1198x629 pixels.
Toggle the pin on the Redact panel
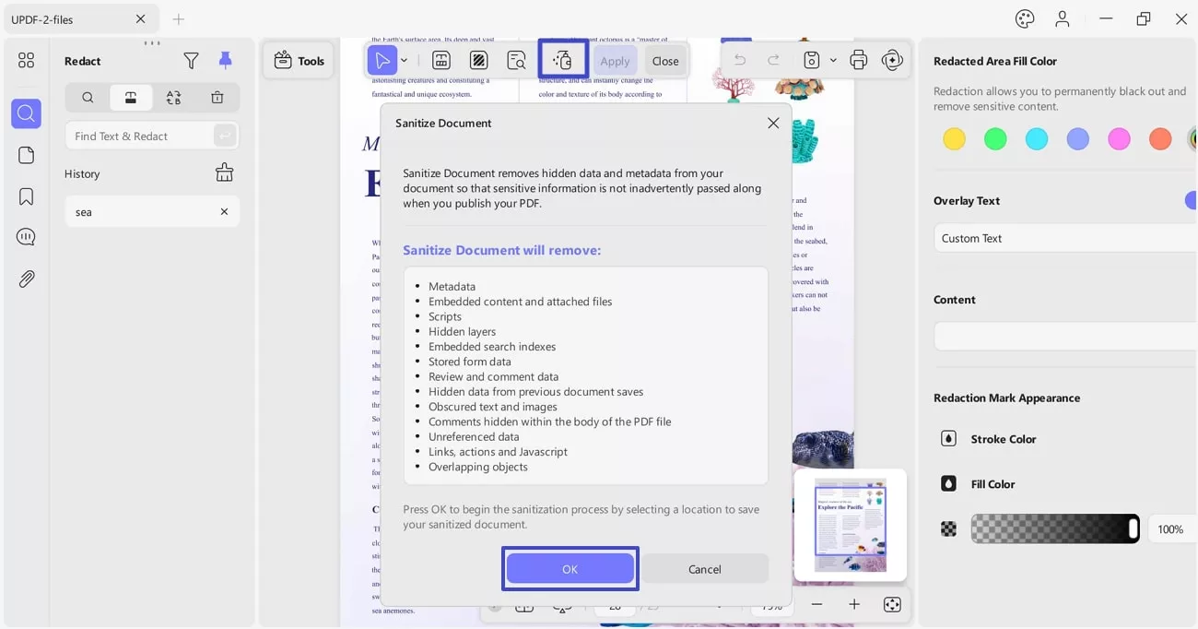coord(224,60)
